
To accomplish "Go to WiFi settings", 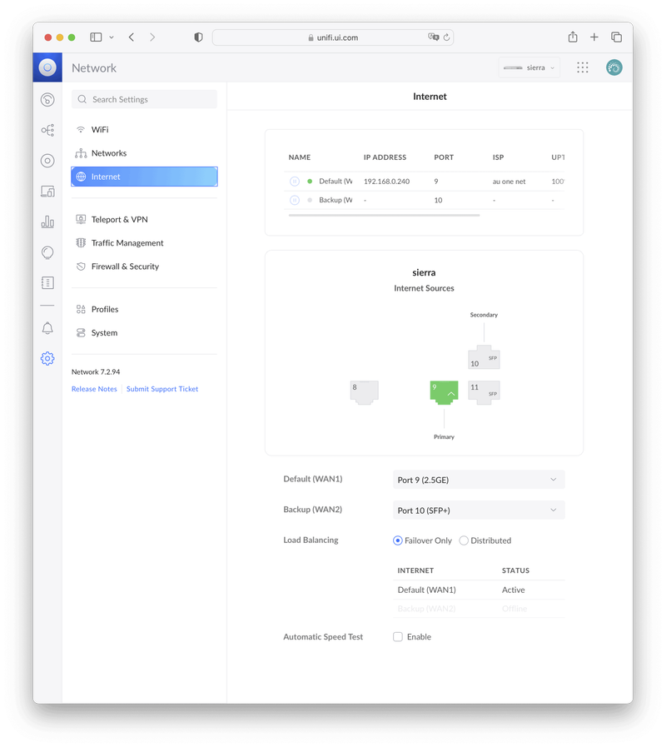I will click(100, 130).
